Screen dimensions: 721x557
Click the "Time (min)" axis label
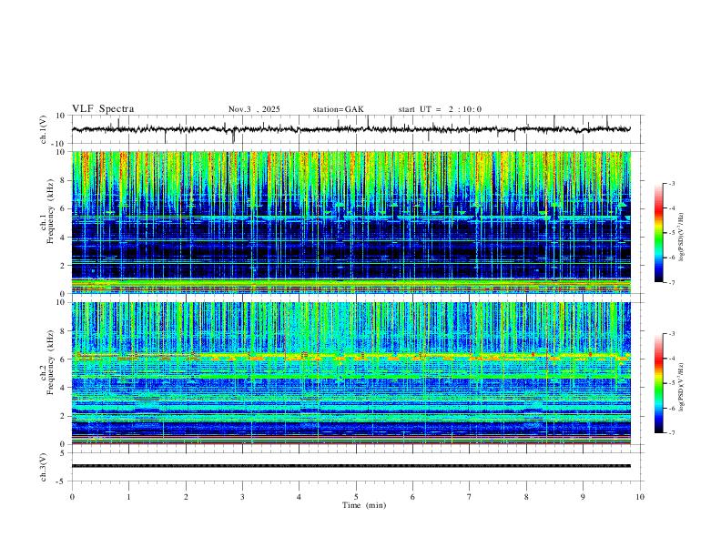pos(364,505)
